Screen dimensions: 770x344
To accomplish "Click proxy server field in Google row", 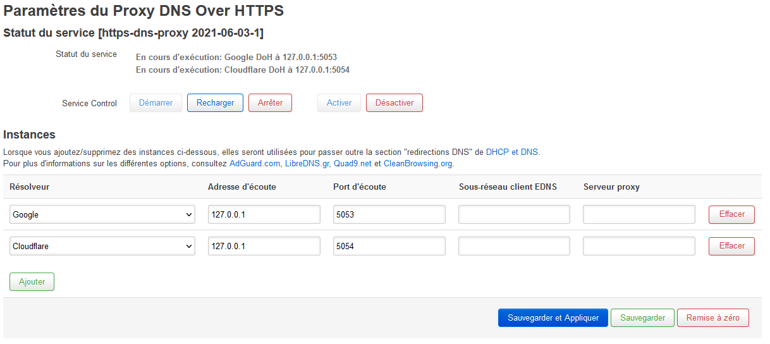I will click(639, 214).
